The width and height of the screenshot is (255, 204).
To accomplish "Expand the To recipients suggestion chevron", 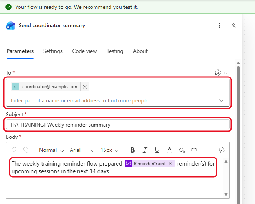I will (x=222, y=101).
